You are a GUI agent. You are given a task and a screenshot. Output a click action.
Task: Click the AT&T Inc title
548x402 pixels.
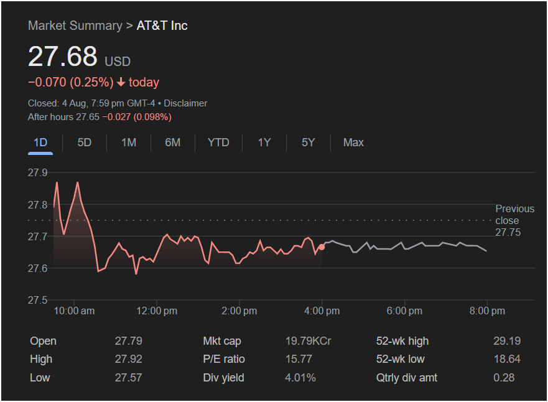pos(162,26)
